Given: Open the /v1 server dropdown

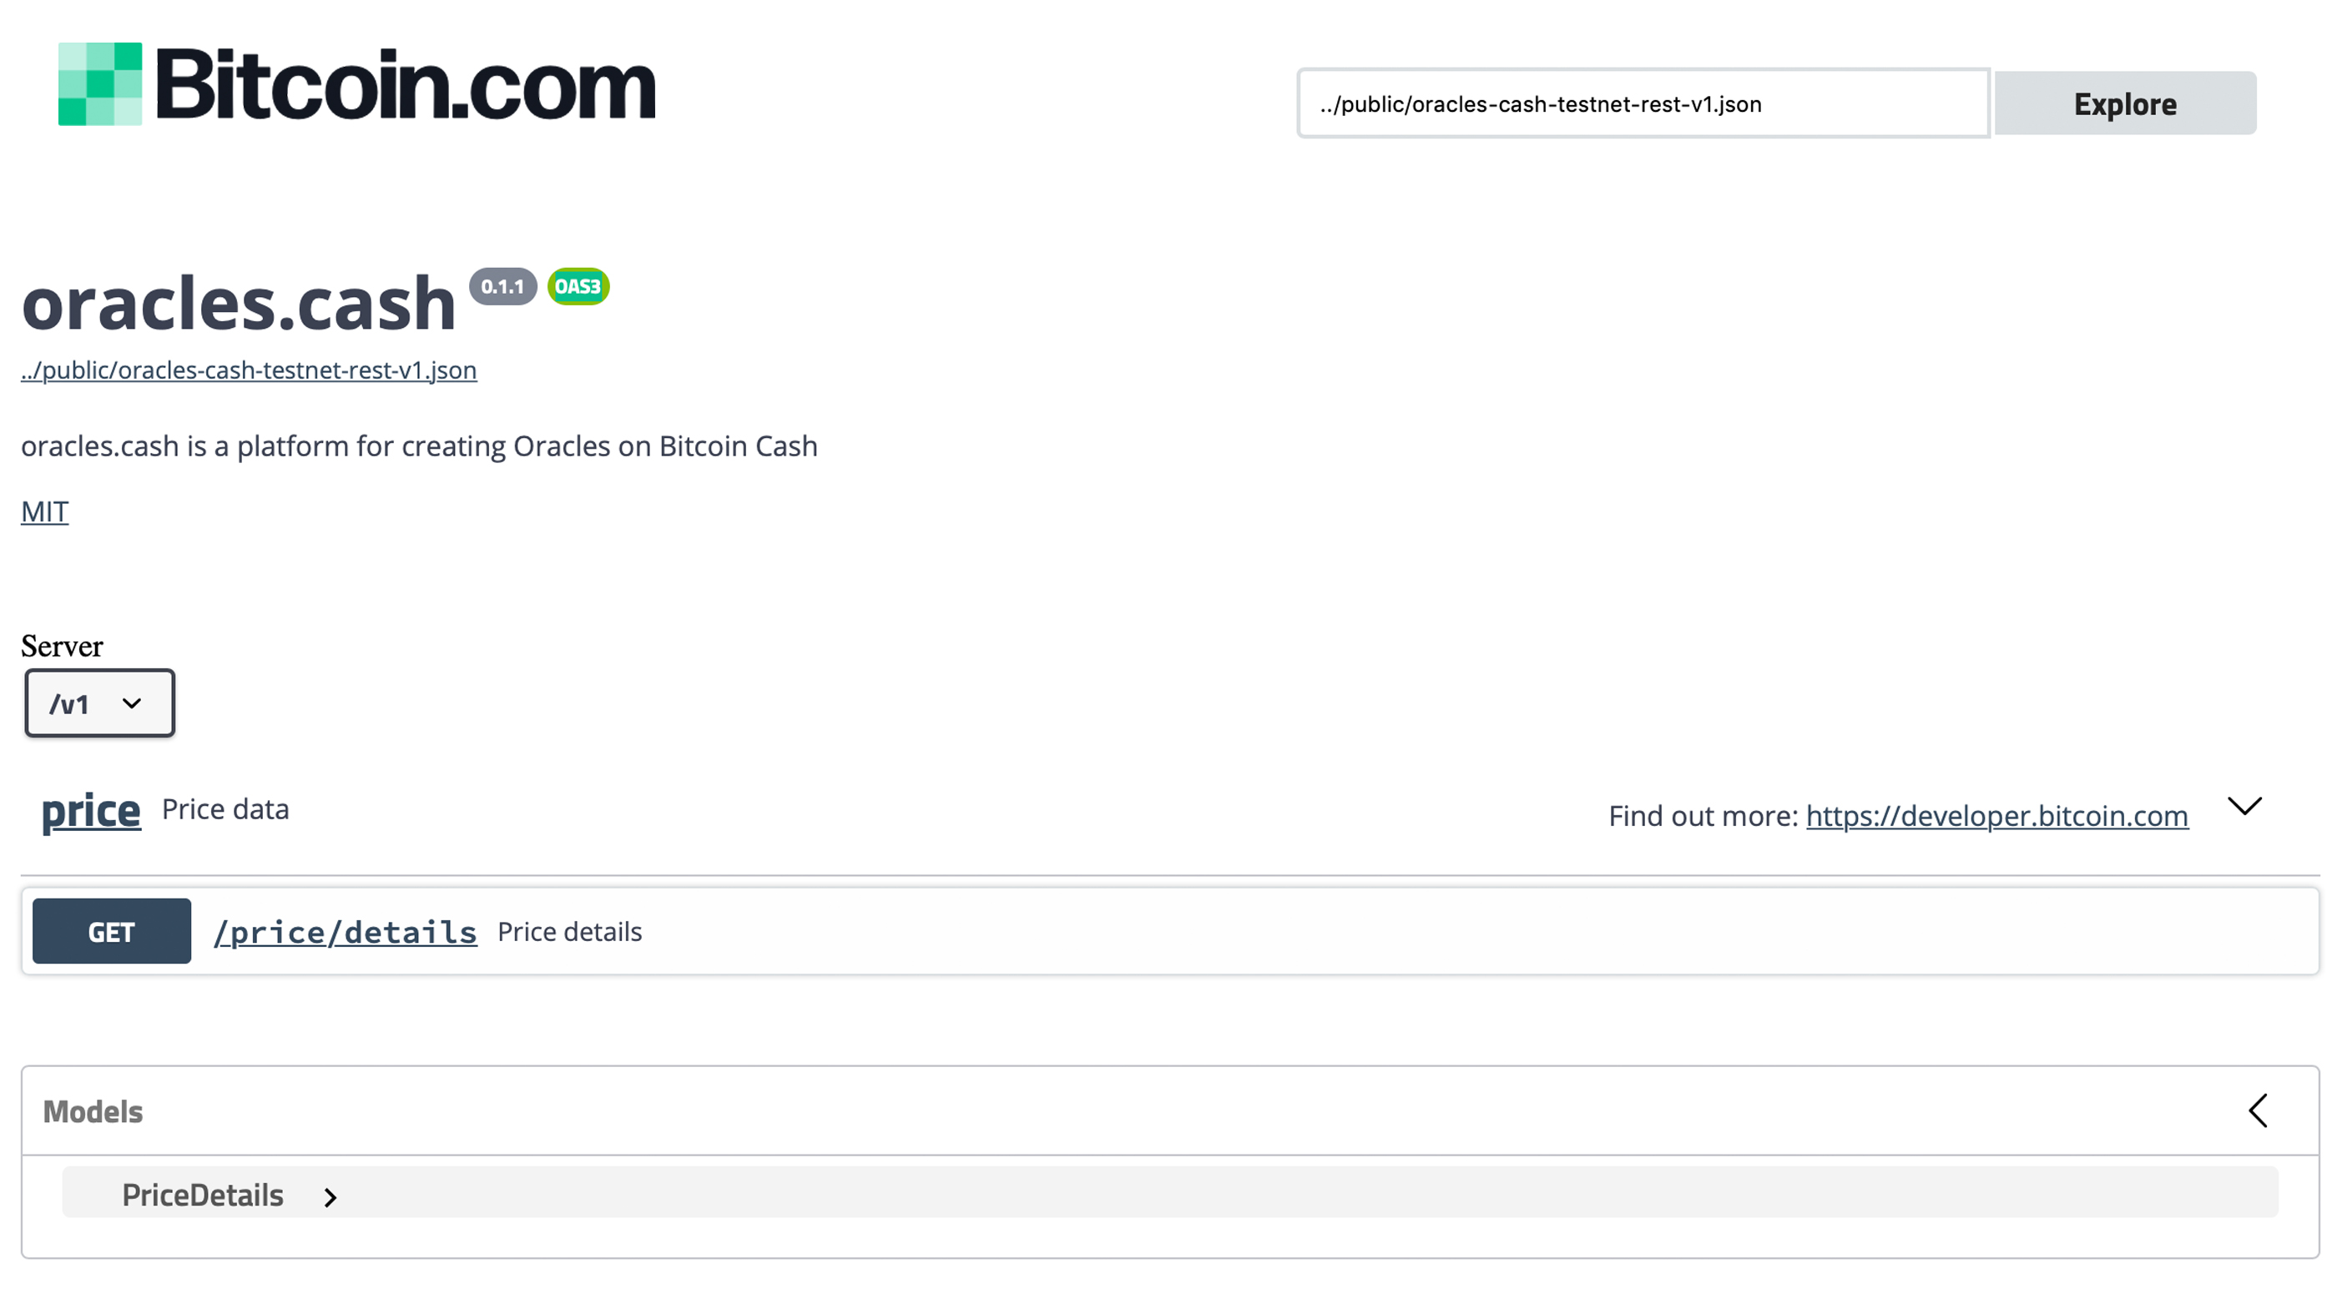Looking at the screenshot, I should pos(99,702).
